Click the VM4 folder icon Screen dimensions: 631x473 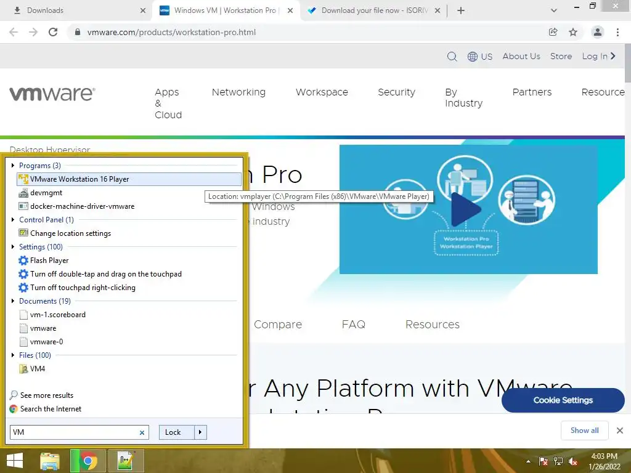(23, 369)
